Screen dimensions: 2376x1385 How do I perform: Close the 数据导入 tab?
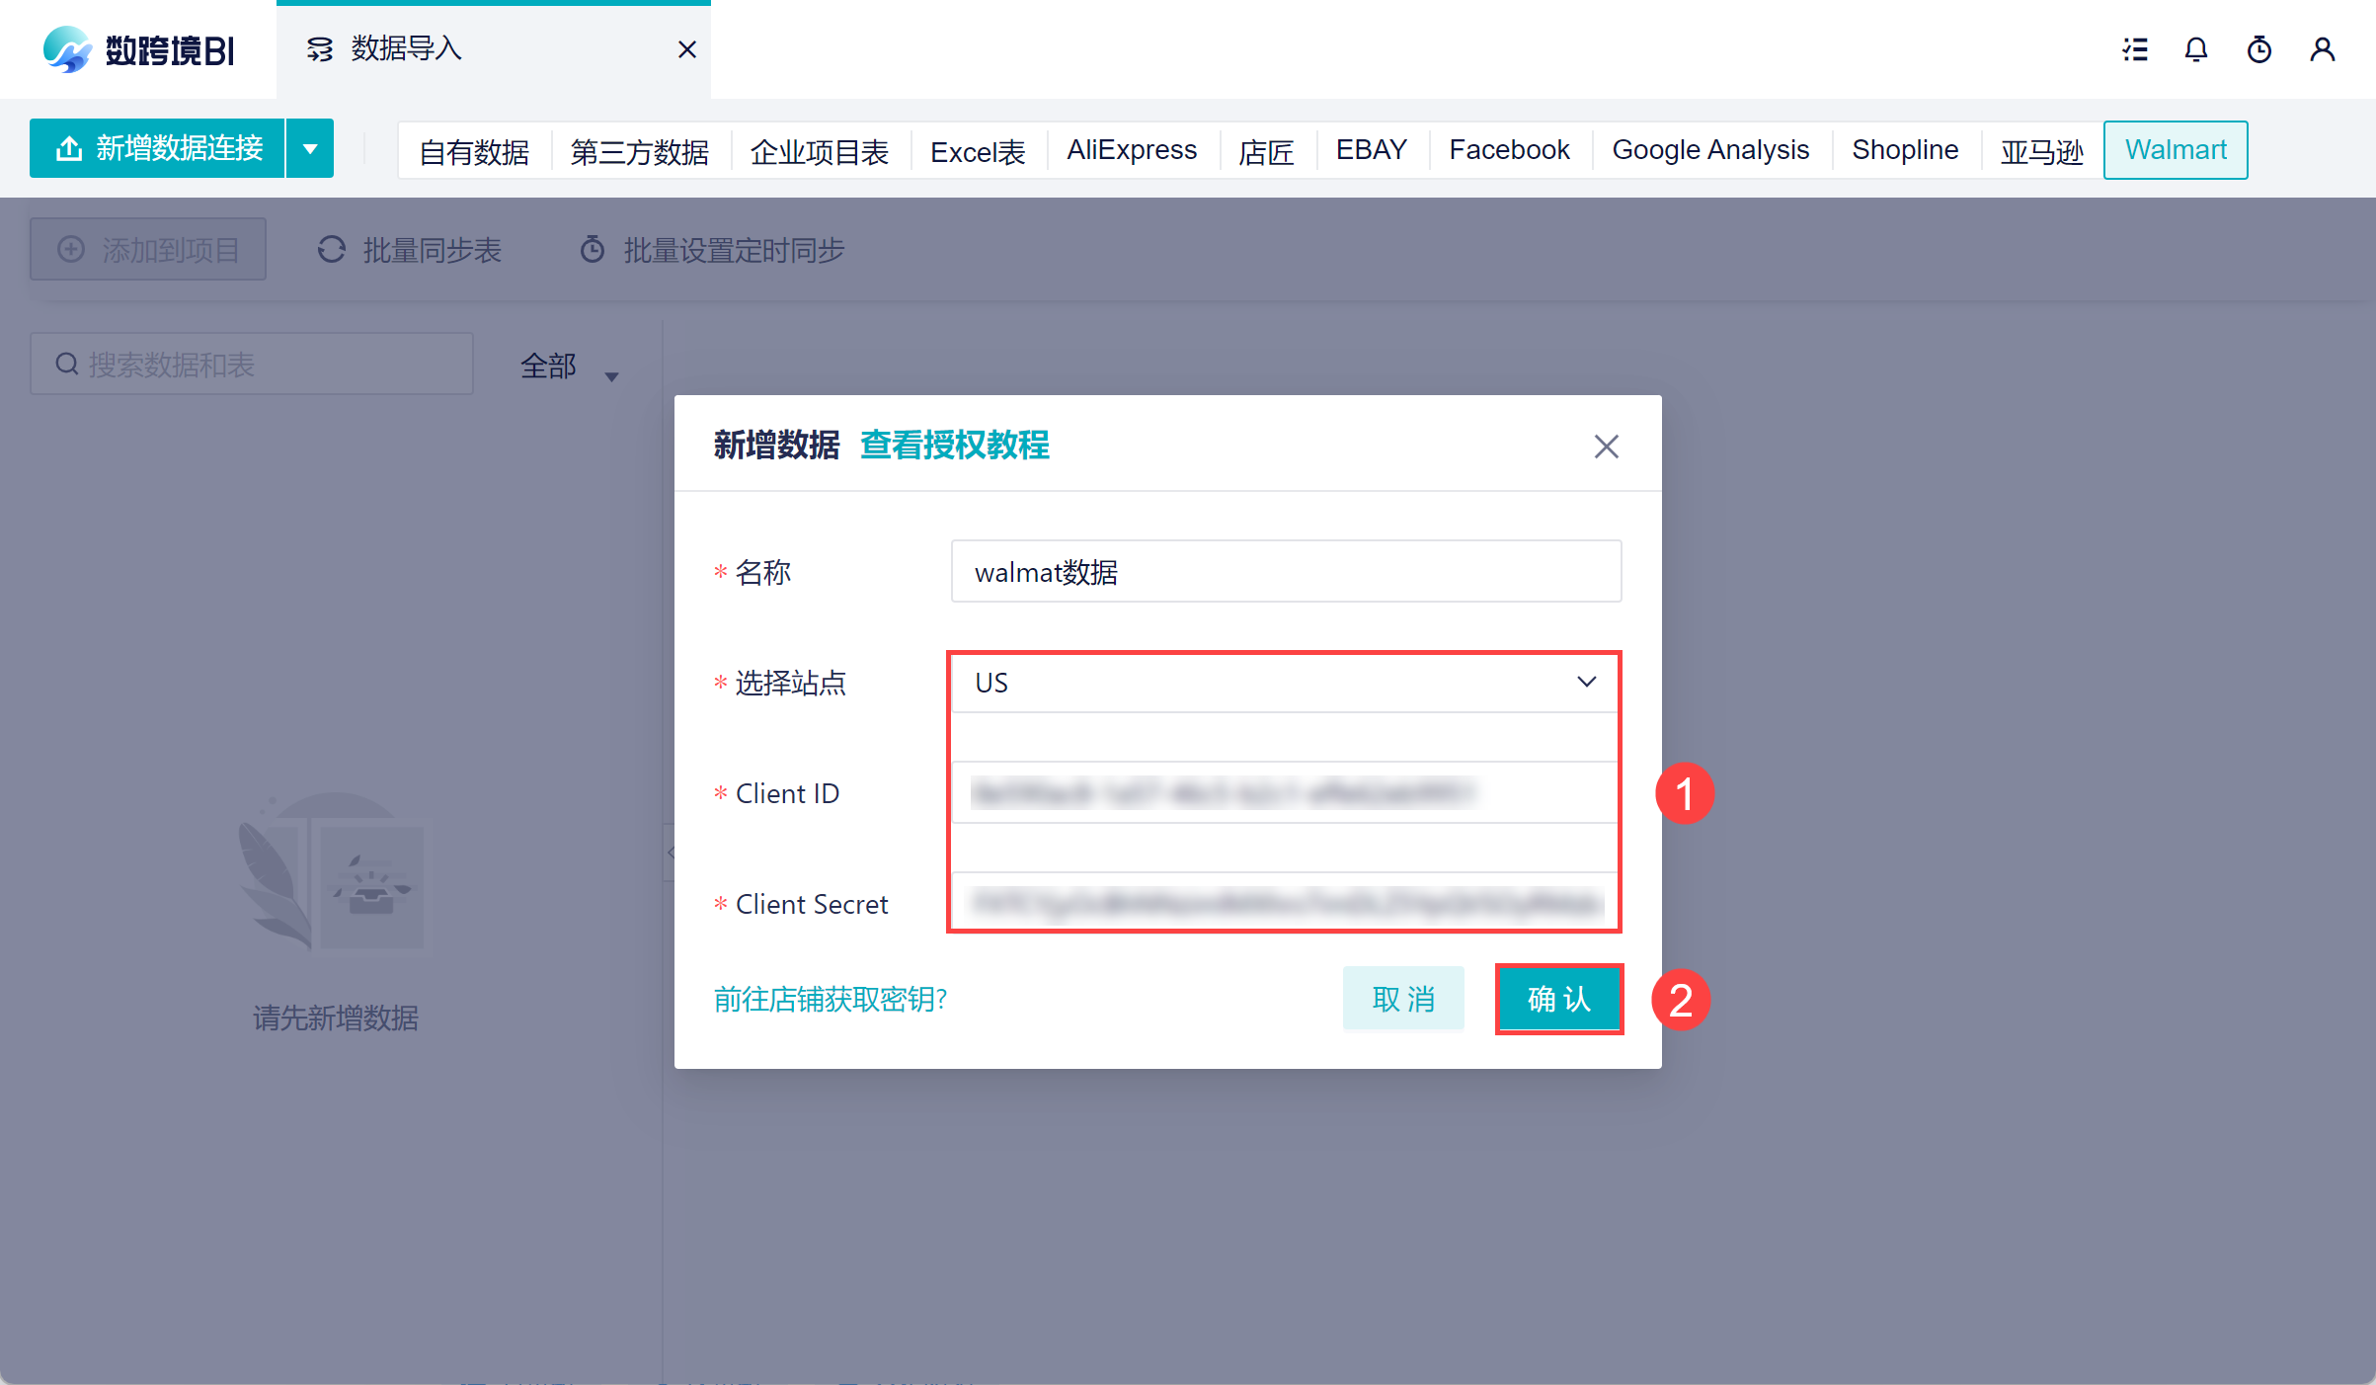coord(687,49)
